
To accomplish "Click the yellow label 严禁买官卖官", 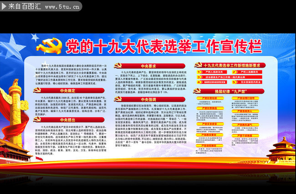I will tap(210, 124).
